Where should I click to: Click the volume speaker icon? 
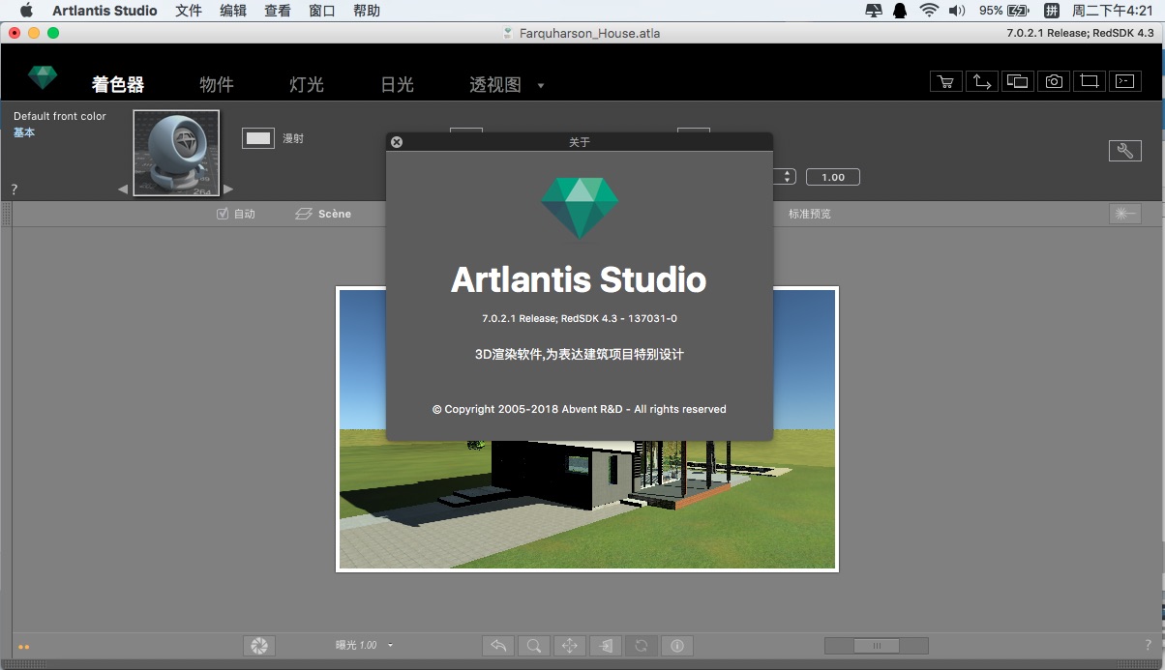tap(957, 11)
